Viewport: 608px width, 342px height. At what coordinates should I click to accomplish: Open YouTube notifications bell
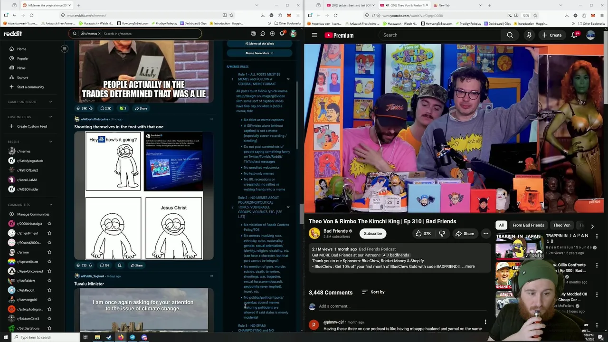(x=574, y=35)
